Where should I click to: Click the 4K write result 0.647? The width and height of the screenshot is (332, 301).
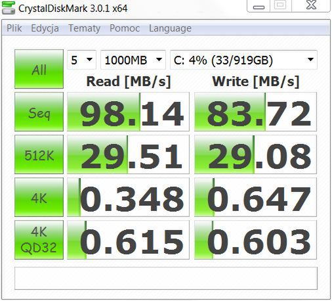[255, 197]
